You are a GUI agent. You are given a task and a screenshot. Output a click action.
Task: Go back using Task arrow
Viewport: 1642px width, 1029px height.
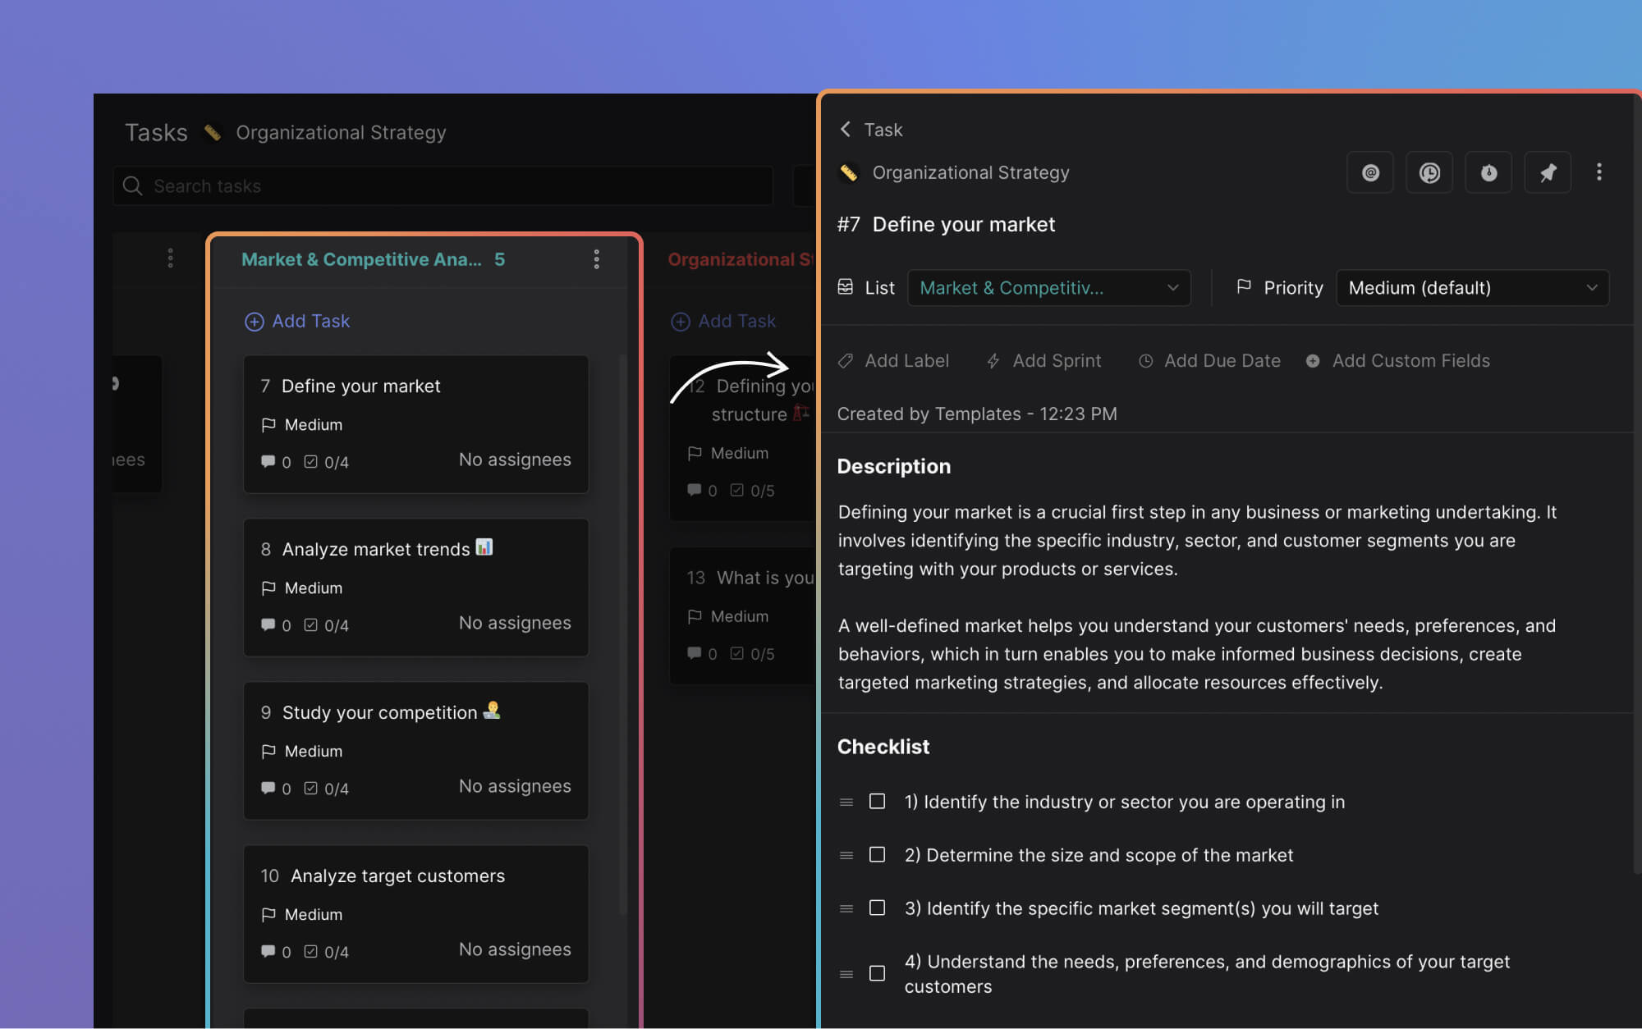click(x=846, y=130)
